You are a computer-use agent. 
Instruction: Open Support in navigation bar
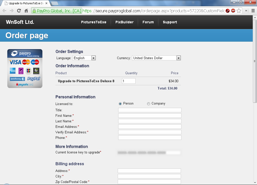tap(170, 22)
